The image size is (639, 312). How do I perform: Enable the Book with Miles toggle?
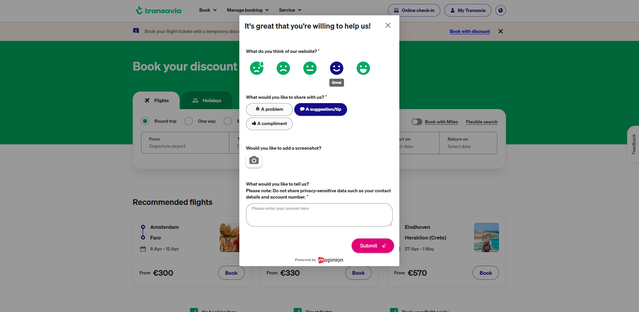[417, 122]
